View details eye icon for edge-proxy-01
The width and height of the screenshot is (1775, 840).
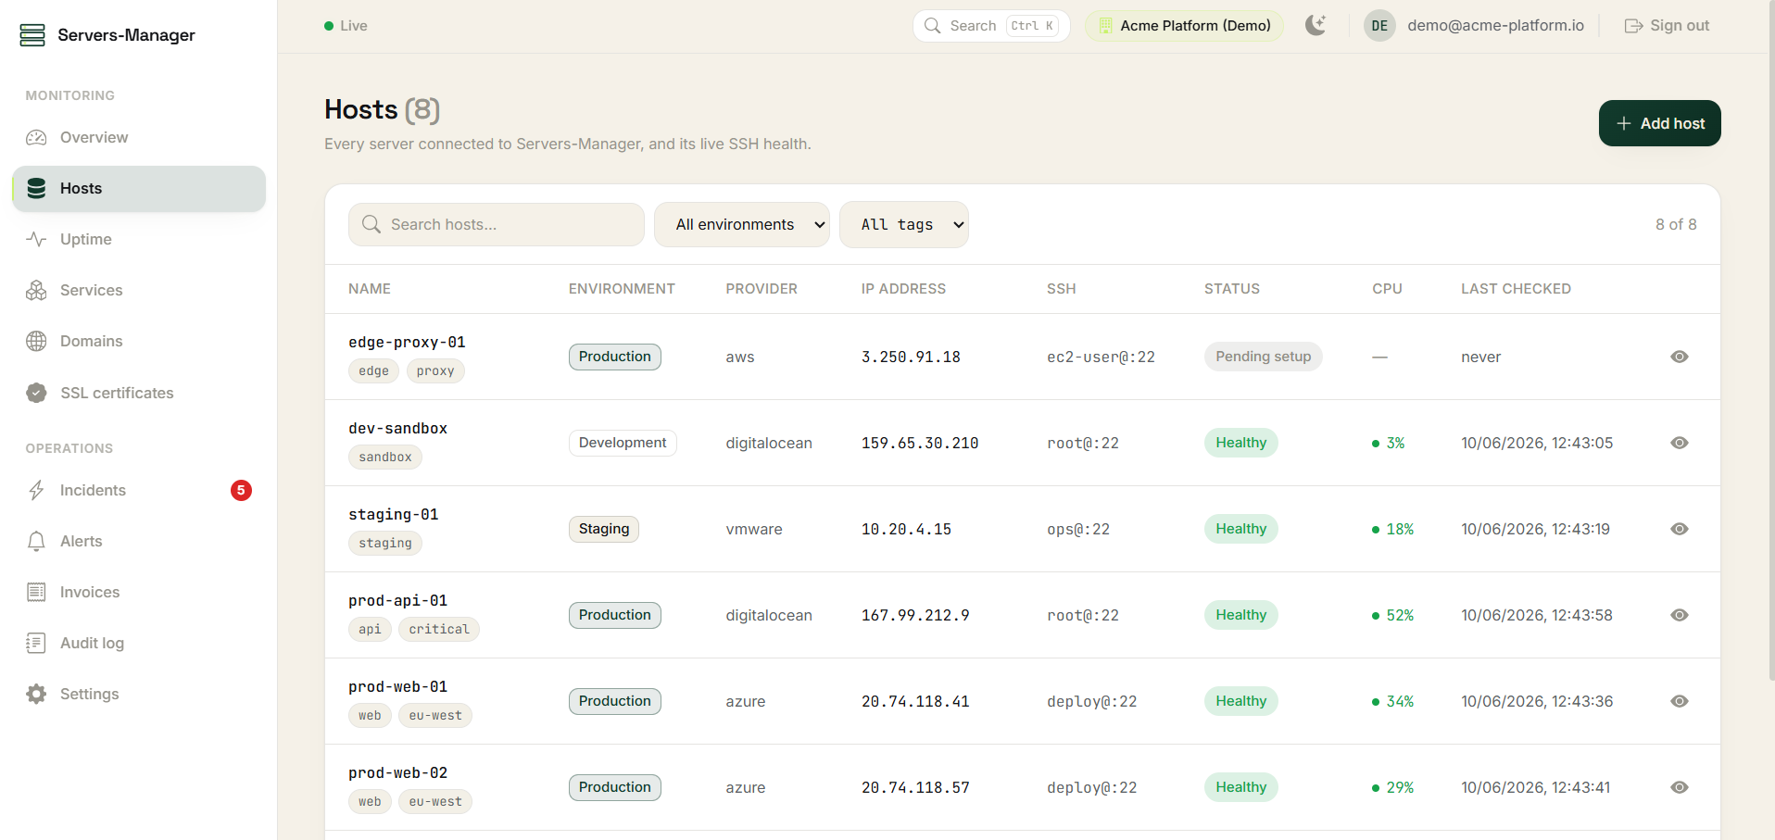click(1680, 357)
